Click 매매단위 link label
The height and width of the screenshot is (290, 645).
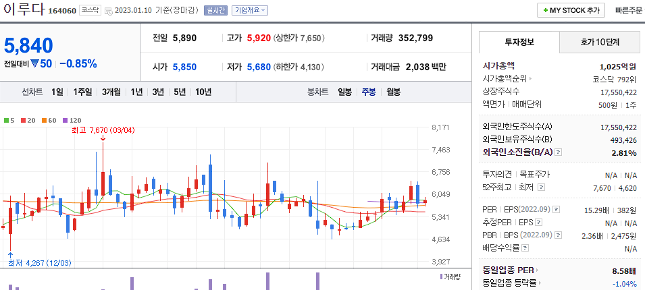pos(527,105)
